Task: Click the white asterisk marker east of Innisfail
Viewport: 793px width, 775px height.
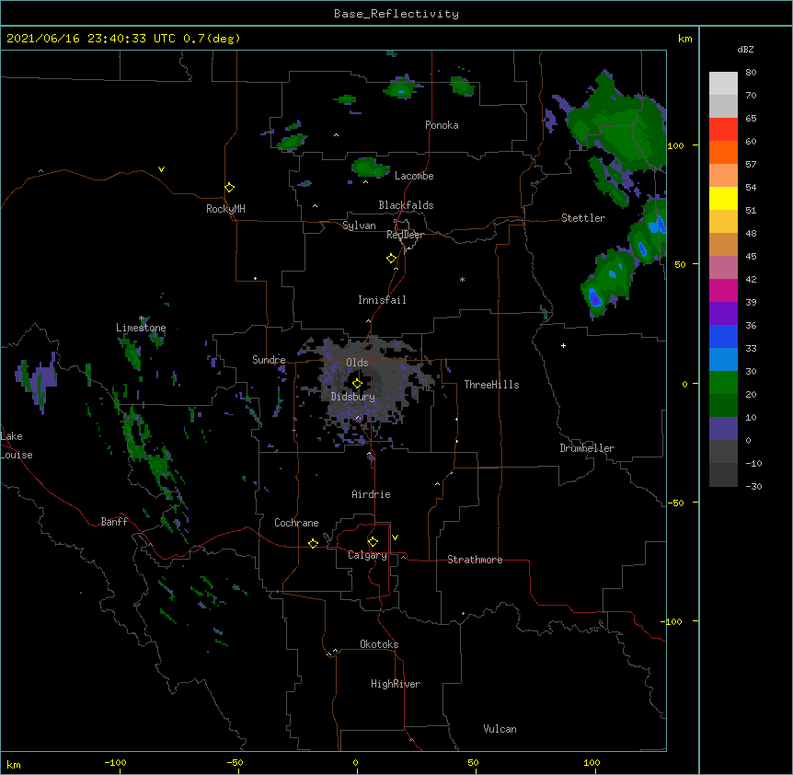Action: pyautogui.click(x=462, y=279)
